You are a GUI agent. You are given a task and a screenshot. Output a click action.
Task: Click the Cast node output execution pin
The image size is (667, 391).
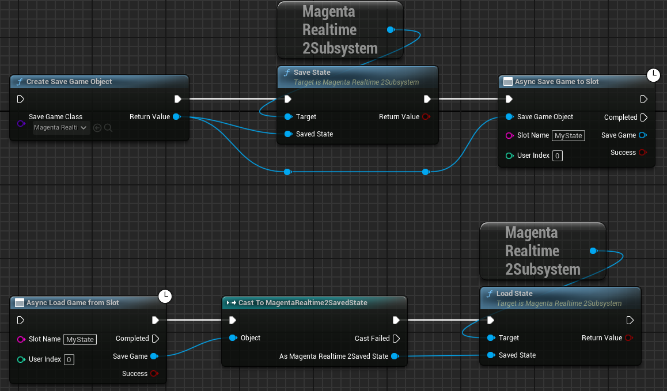(x=396, y=320)
